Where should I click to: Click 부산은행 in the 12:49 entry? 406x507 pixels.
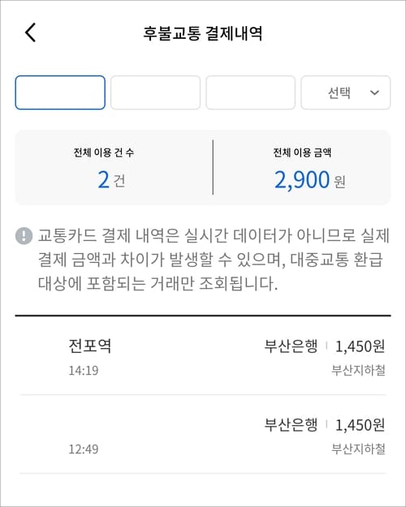tap(291, 424)
